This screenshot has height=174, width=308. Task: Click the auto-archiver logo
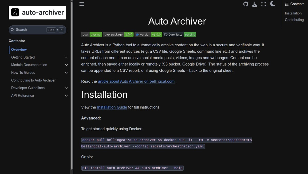37,13
